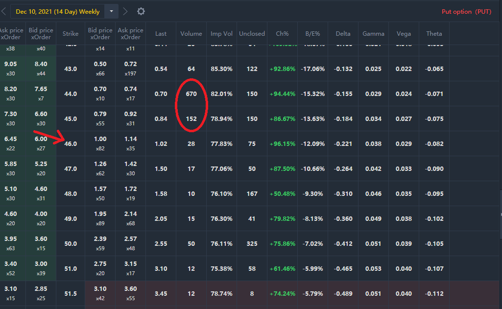Click last price 1.58

pos(161,194)
